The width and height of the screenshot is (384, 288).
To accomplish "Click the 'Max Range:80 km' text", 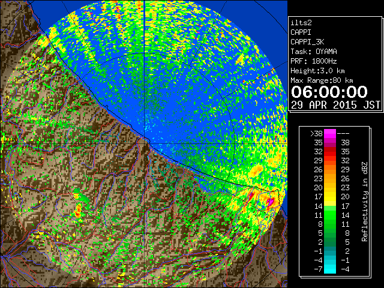I will tap(322, 80).
